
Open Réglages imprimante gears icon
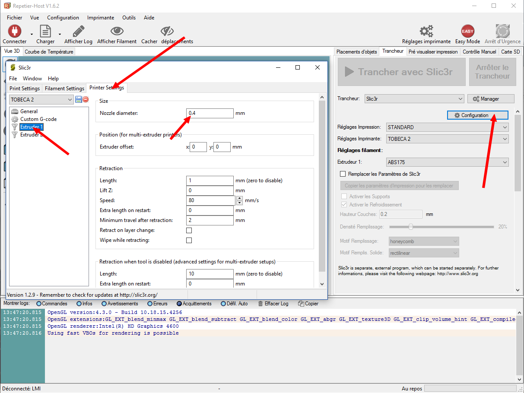426,32
